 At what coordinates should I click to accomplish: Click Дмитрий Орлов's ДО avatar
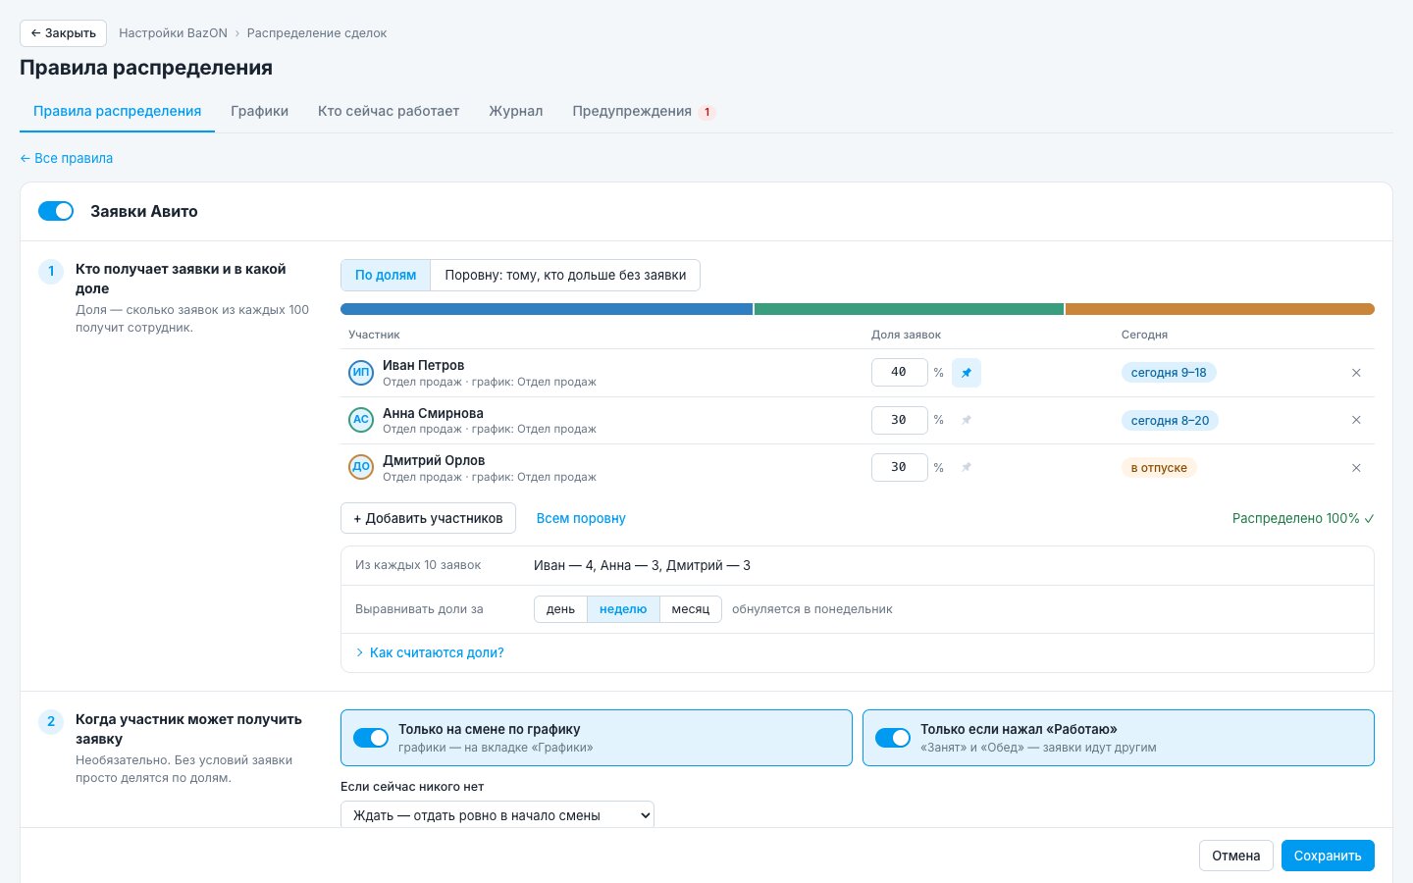click(361, 467)
